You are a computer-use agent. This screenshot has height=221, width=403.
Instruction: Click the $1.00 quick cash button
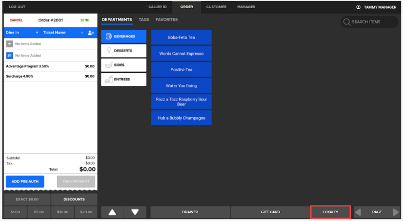point(15,212)
